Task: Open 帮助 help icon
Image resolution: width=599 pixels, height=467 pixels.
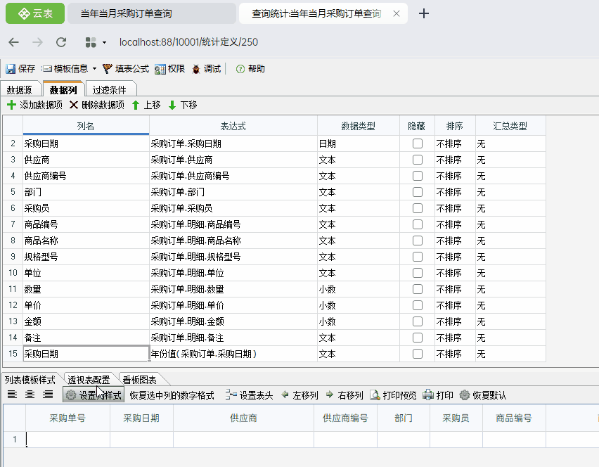Action: coord(240,69)
